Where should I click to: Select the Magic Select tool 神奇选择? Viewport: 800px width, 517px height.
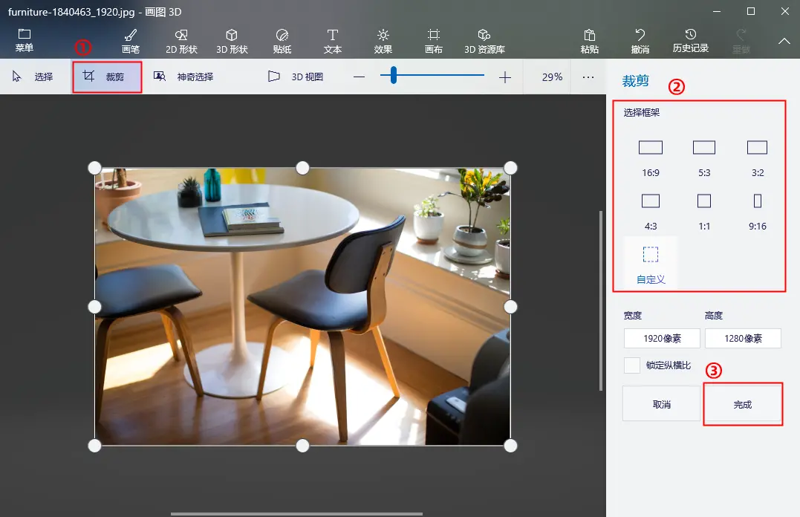pos(185,77)
